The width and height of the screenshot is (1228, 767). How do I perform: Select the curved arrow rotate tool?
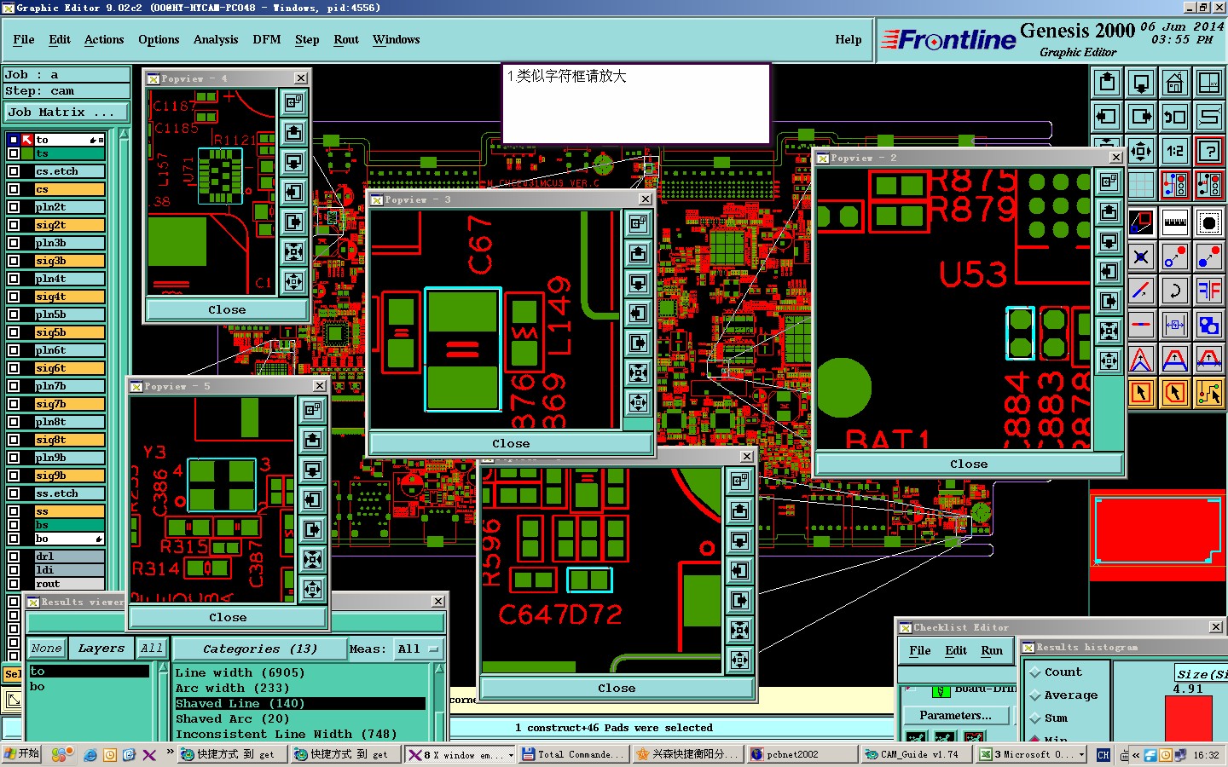point(1175,291)
